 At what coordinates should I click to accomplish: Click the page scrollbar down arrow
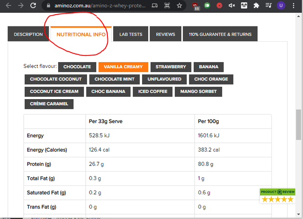[299, 214]
